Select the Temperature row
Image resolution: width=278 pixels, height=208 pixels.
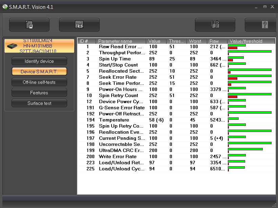(176, 120)
